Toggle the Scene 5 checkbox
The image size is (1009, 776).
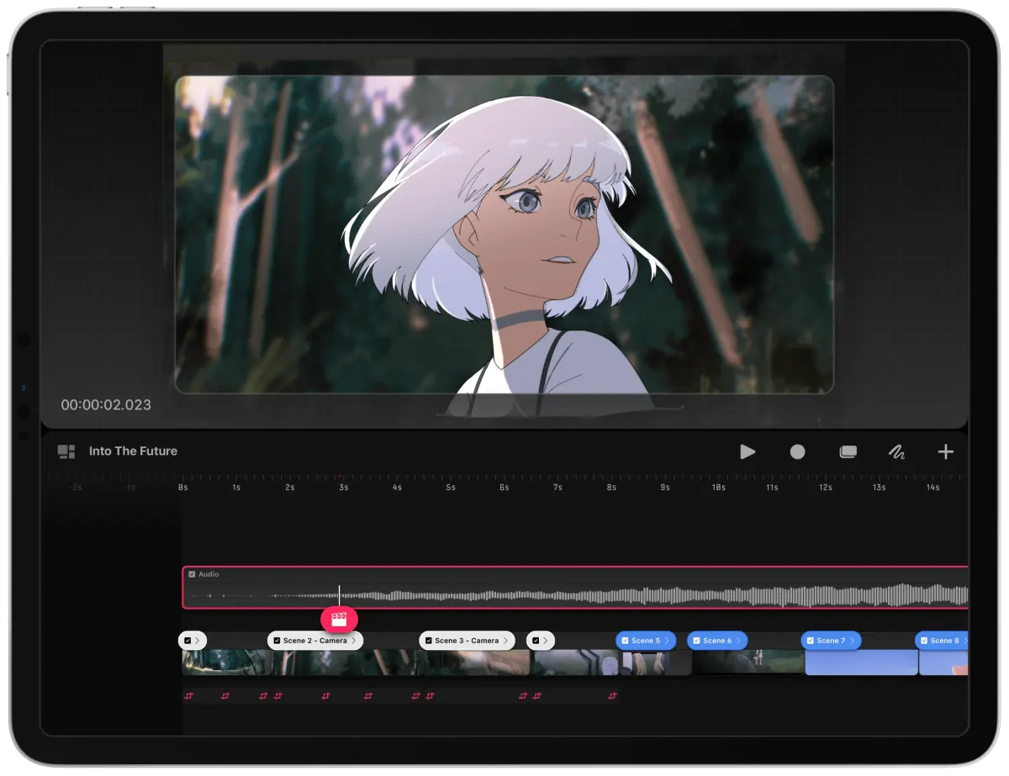pos(625,641)
